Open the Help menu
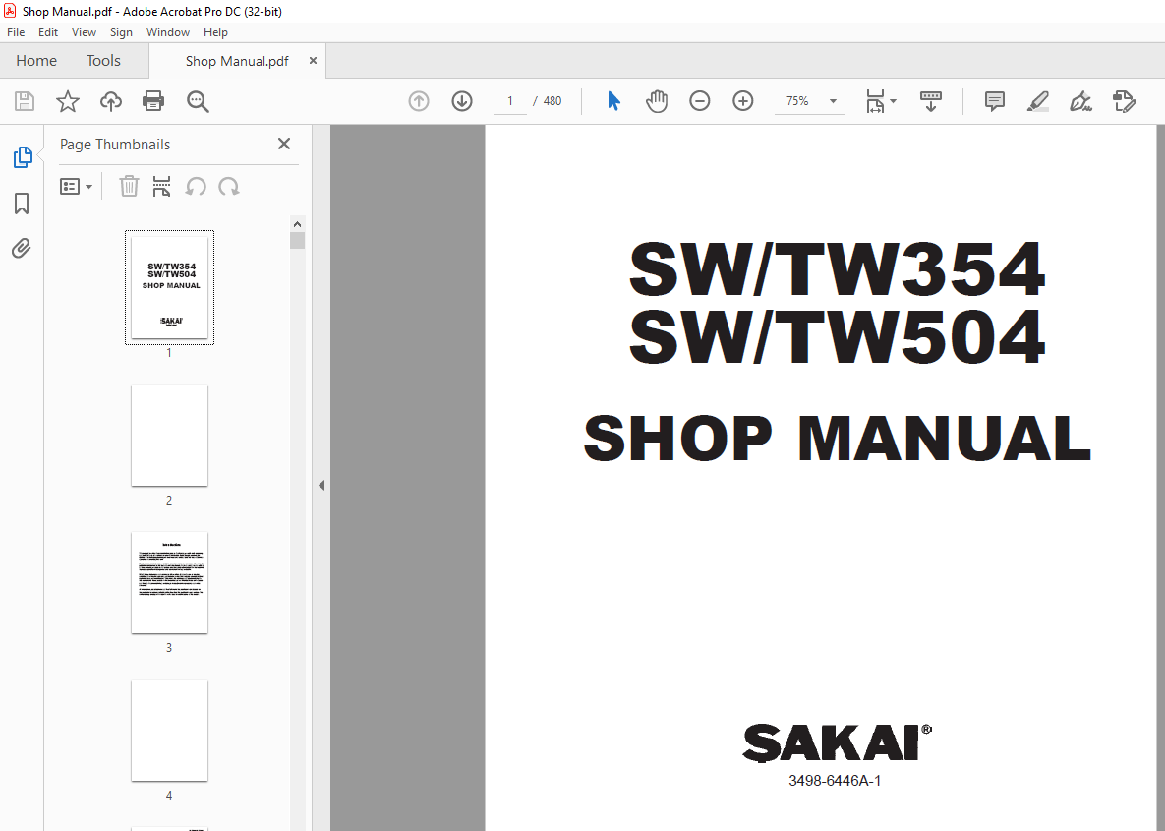The width and height of the screenshot is (1165, 831). tap(215, 31)
